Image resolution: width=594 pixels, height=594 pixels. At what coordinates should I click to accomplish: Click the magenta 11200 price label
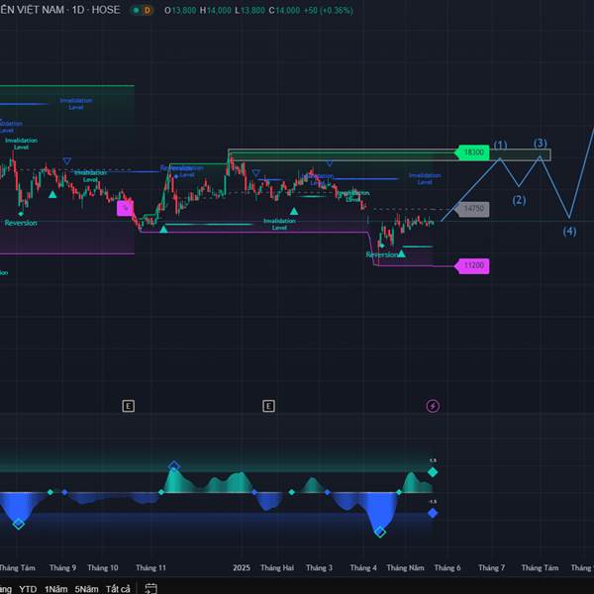tap(472, 265)
